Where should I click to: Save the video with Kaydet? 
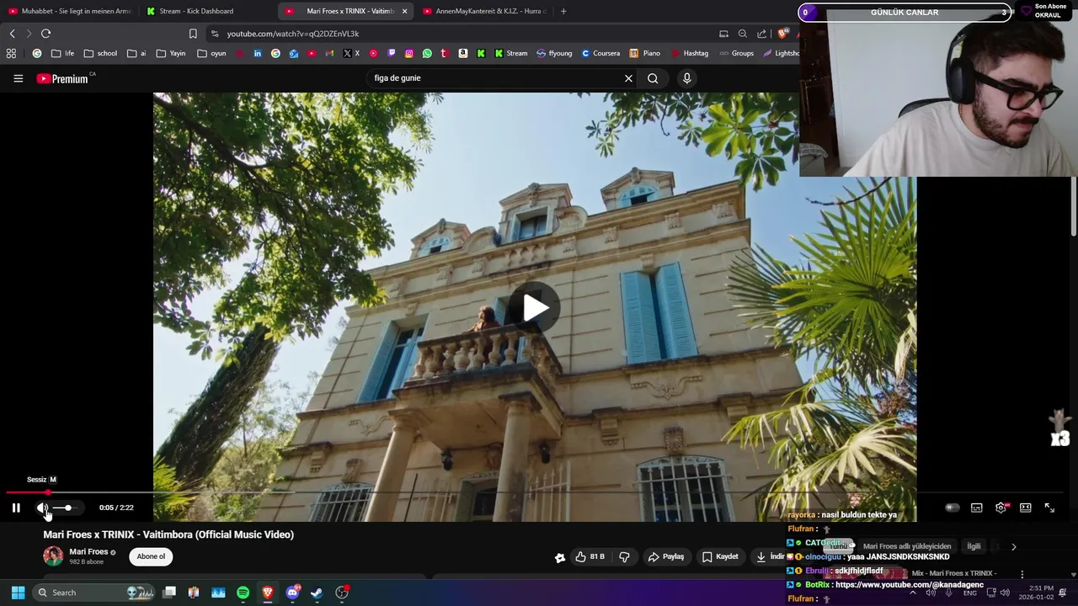pos(720,556)
